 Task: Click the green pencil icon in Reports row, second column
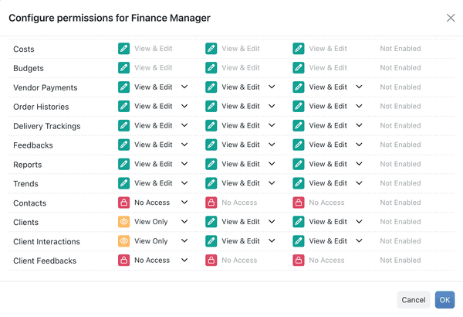click(x=211, y=164)
